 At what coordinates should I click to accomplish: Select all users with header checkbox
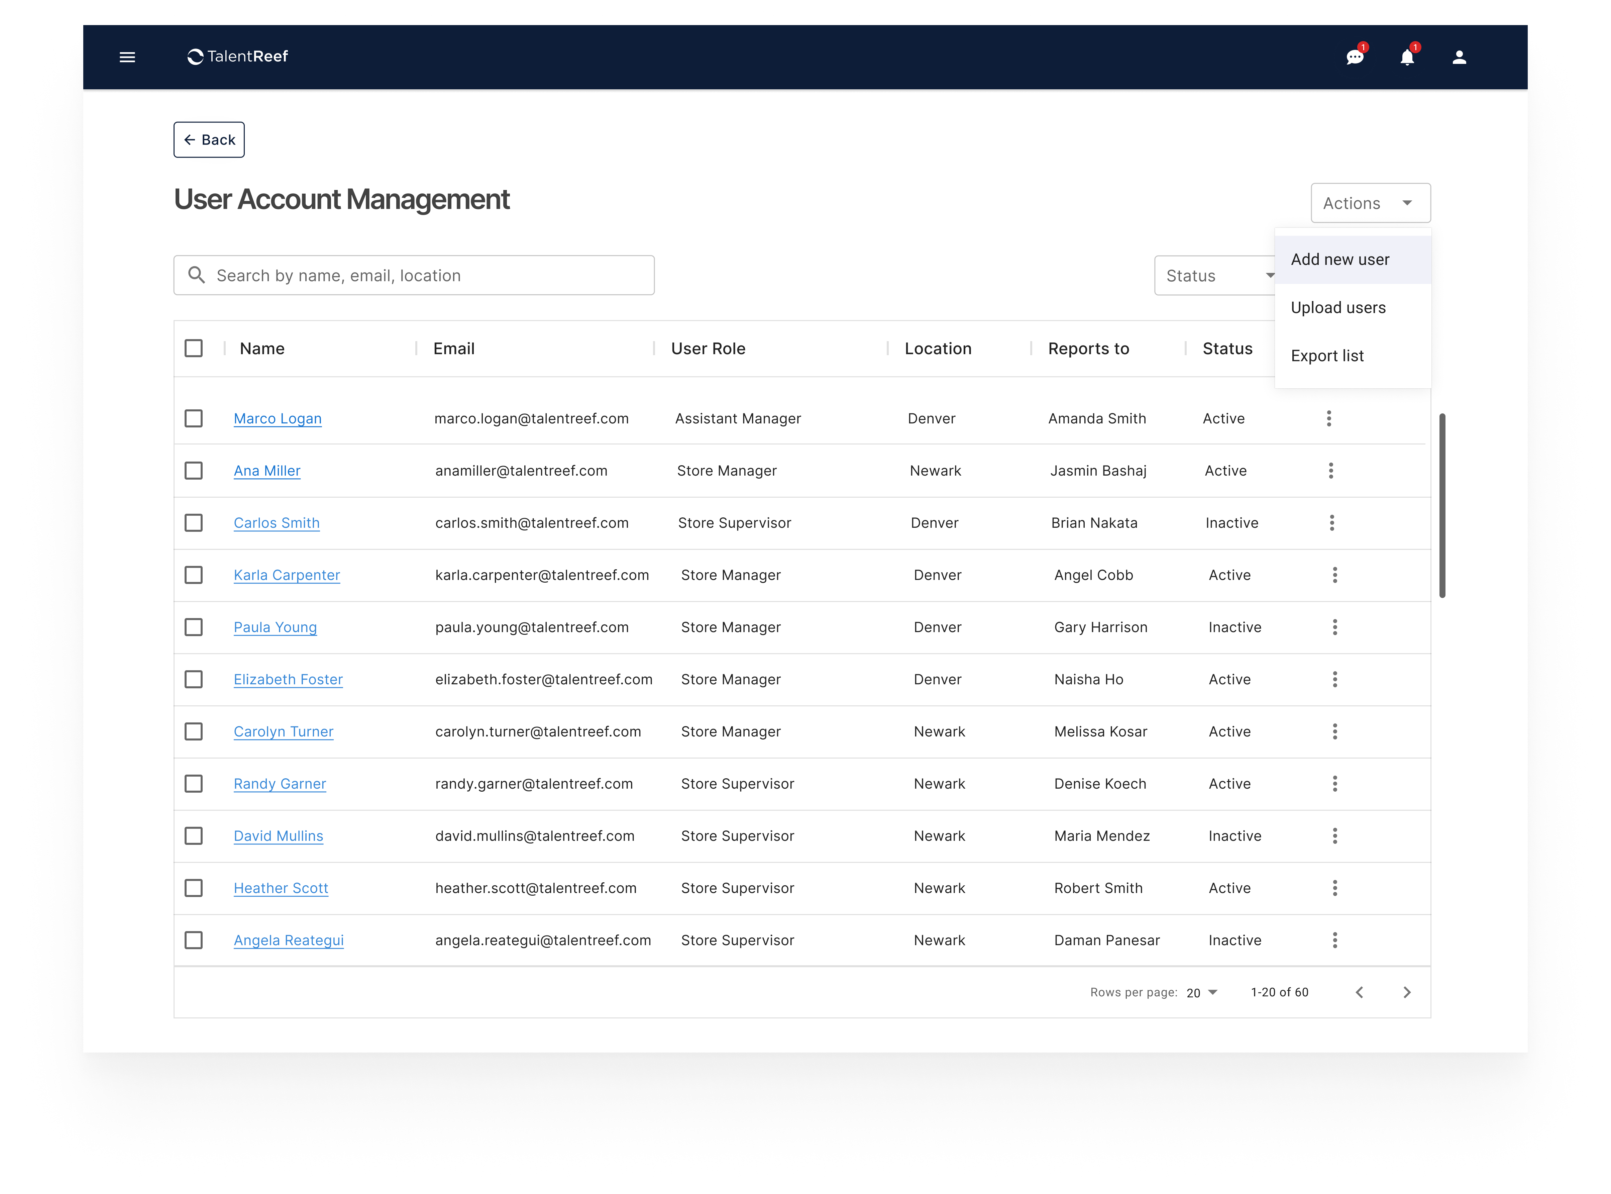194,349
